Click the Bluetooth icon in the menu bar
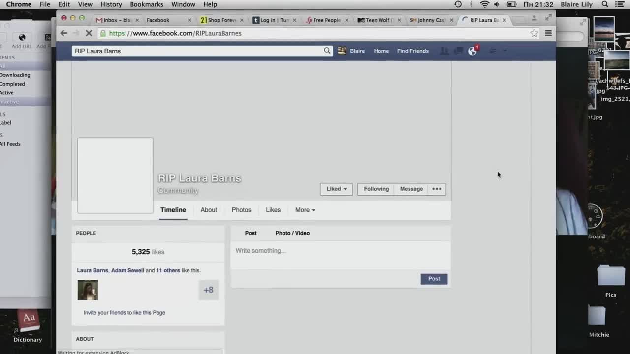630x354 pixels. coord(471,4)
